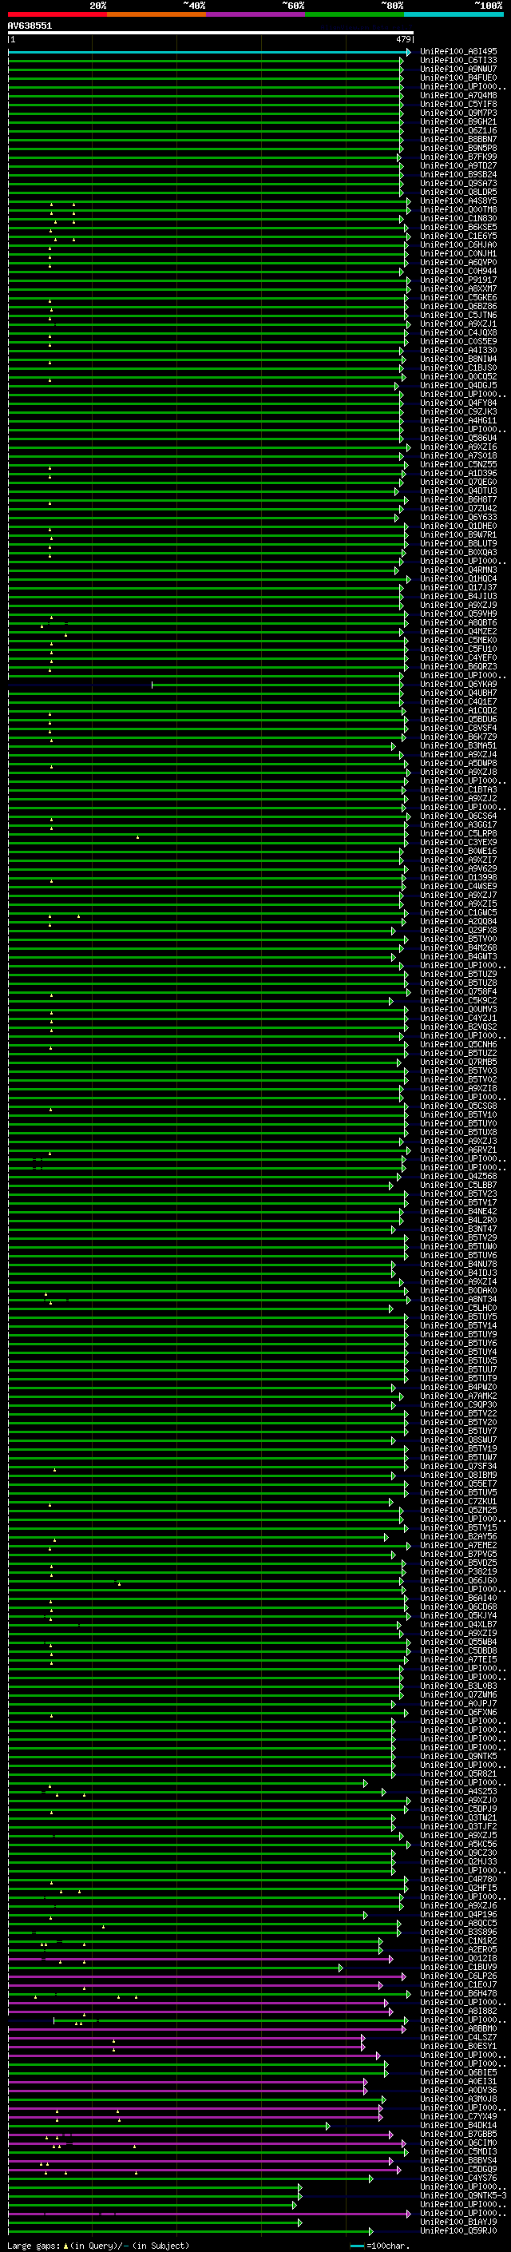Click hit label UniRef100_B9GH21
Image resolution: width=511 pixels, height=2252 pixels.
coord(458,121)
